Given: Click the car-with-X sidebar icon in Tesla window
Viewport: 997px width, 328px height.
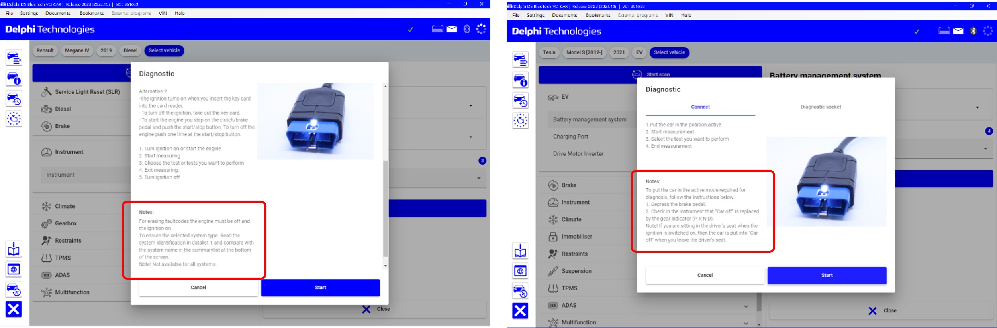Looking at the screenshot, I should pos(520,291).
